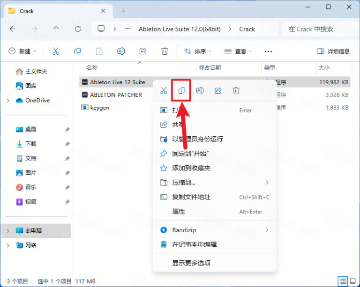The width and height of the screenshot is (360, 287).
Task: Click the Copy icon in context menu
Action: 182,91
